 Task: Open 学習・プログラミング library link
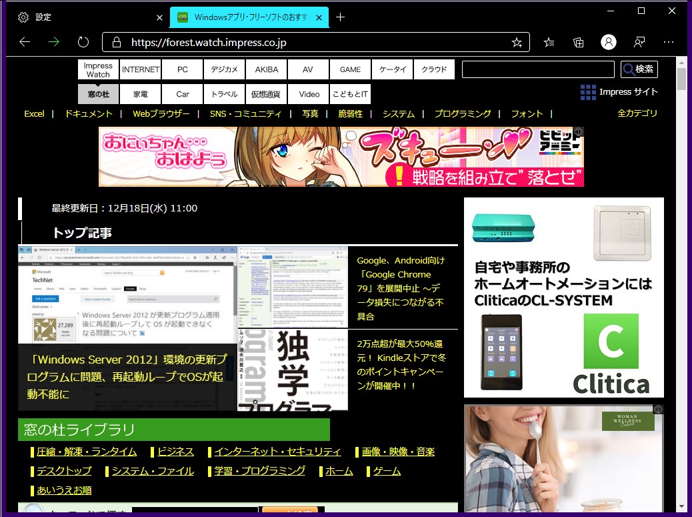(259, 471)
